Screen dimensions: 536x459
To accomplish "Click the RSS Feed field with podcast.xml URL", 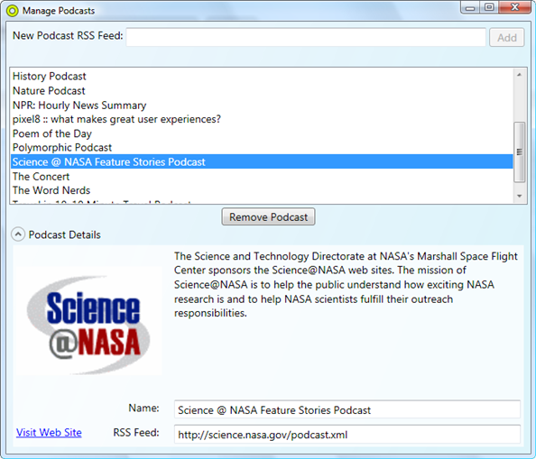I will 347,435.
